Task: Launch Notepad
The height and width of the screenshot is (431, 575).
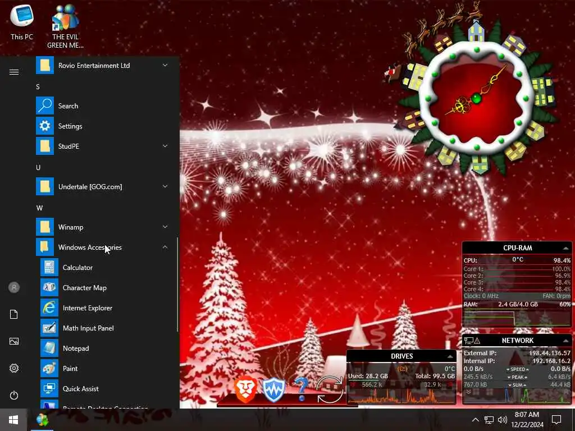Action: click(x=103, y=348)
